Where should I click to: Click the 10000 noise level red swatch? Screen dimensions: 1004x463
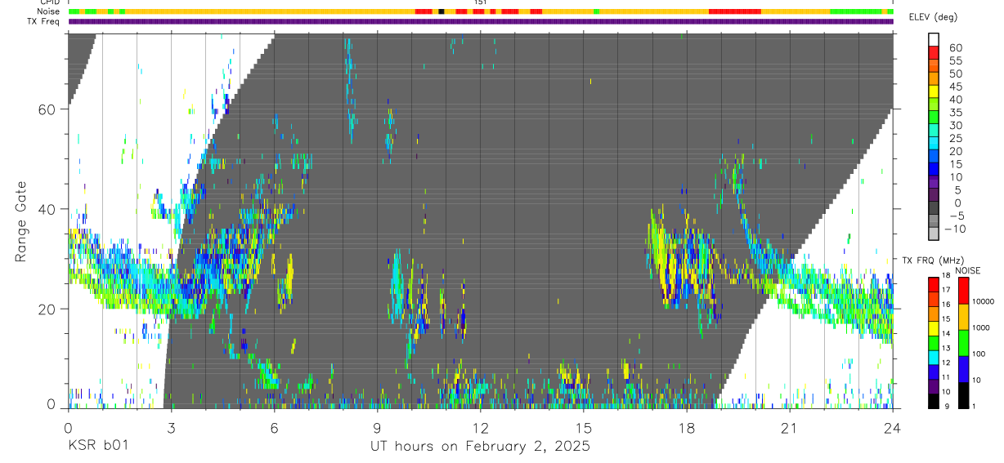pos(964,291)
